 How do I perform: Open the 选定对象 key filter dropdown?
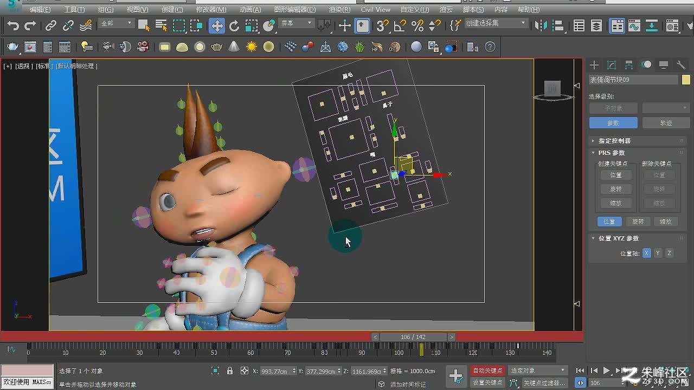538,370
